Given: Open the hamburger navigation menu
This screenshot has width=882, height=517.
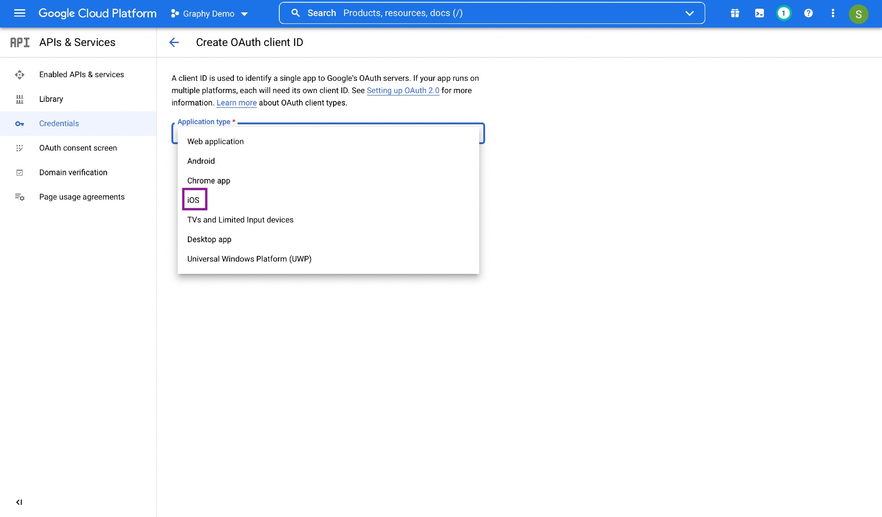Looking at the screenshot, I should pyautogui.click(x=19, y=13).
